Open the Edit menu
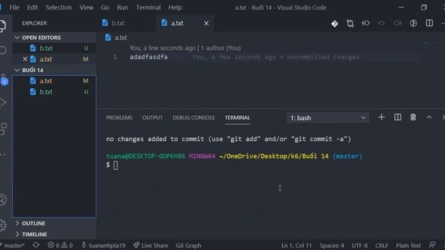This screenshot has width=445, height=250. [x=33, y=8]
